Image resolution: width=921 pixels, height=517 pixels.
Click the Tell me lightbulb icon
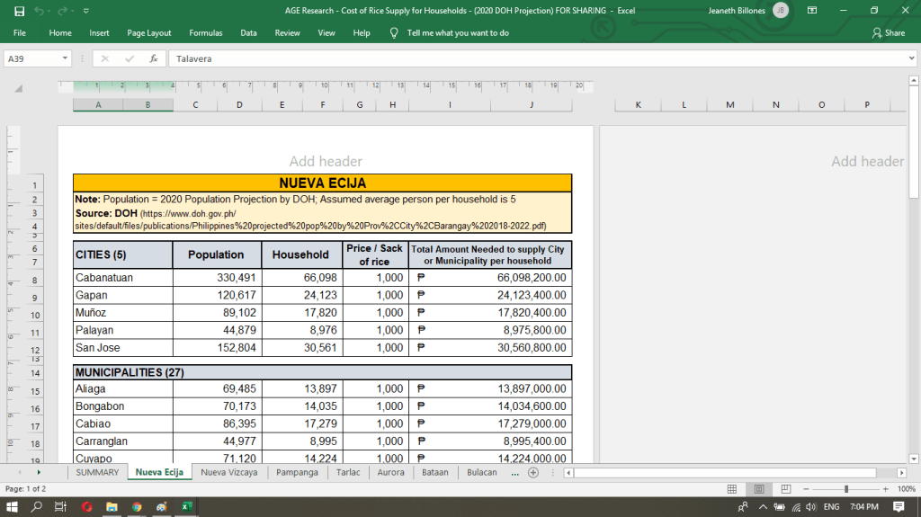[x=393, y=32]
